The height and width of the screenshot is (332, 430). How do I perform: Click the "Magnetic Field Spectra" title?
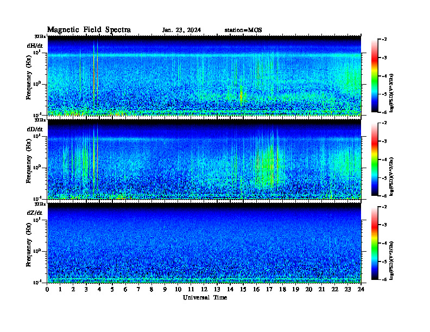click(89, 30)
